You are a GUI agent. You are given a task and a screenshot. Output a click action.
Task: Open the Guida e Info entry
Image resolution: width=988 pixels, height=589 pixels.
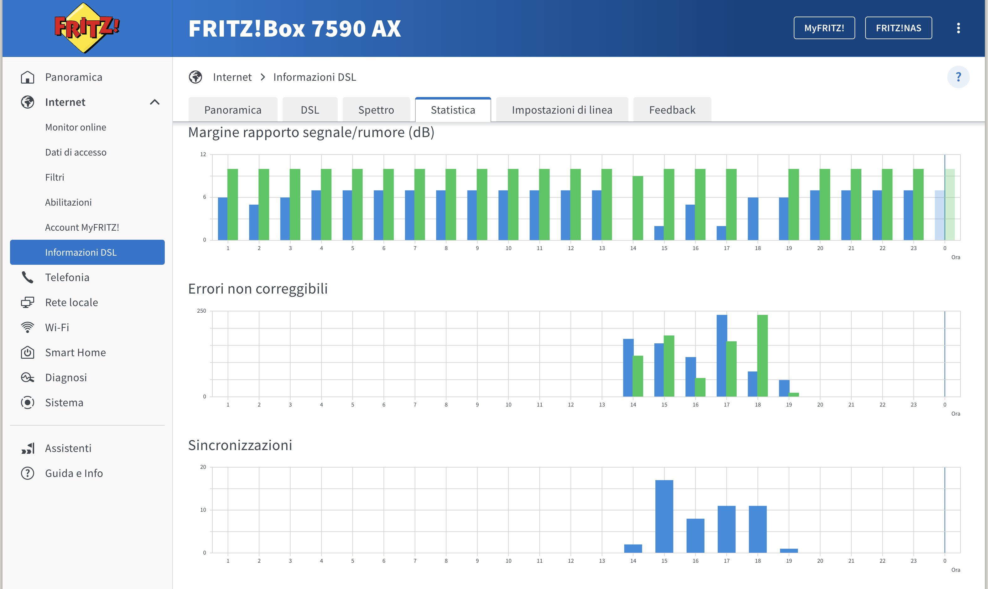pyautogui.click(x=87, y=473)
